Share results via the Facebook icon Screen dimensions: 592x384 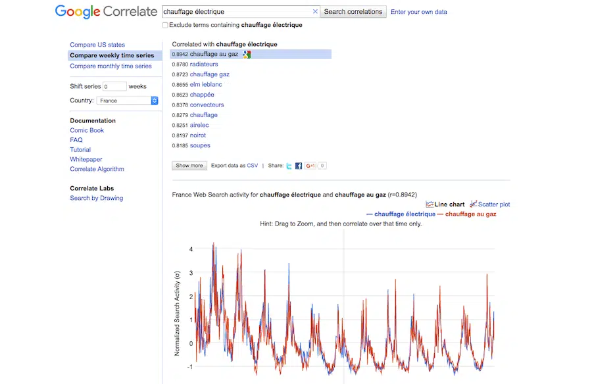coord(299,166)
